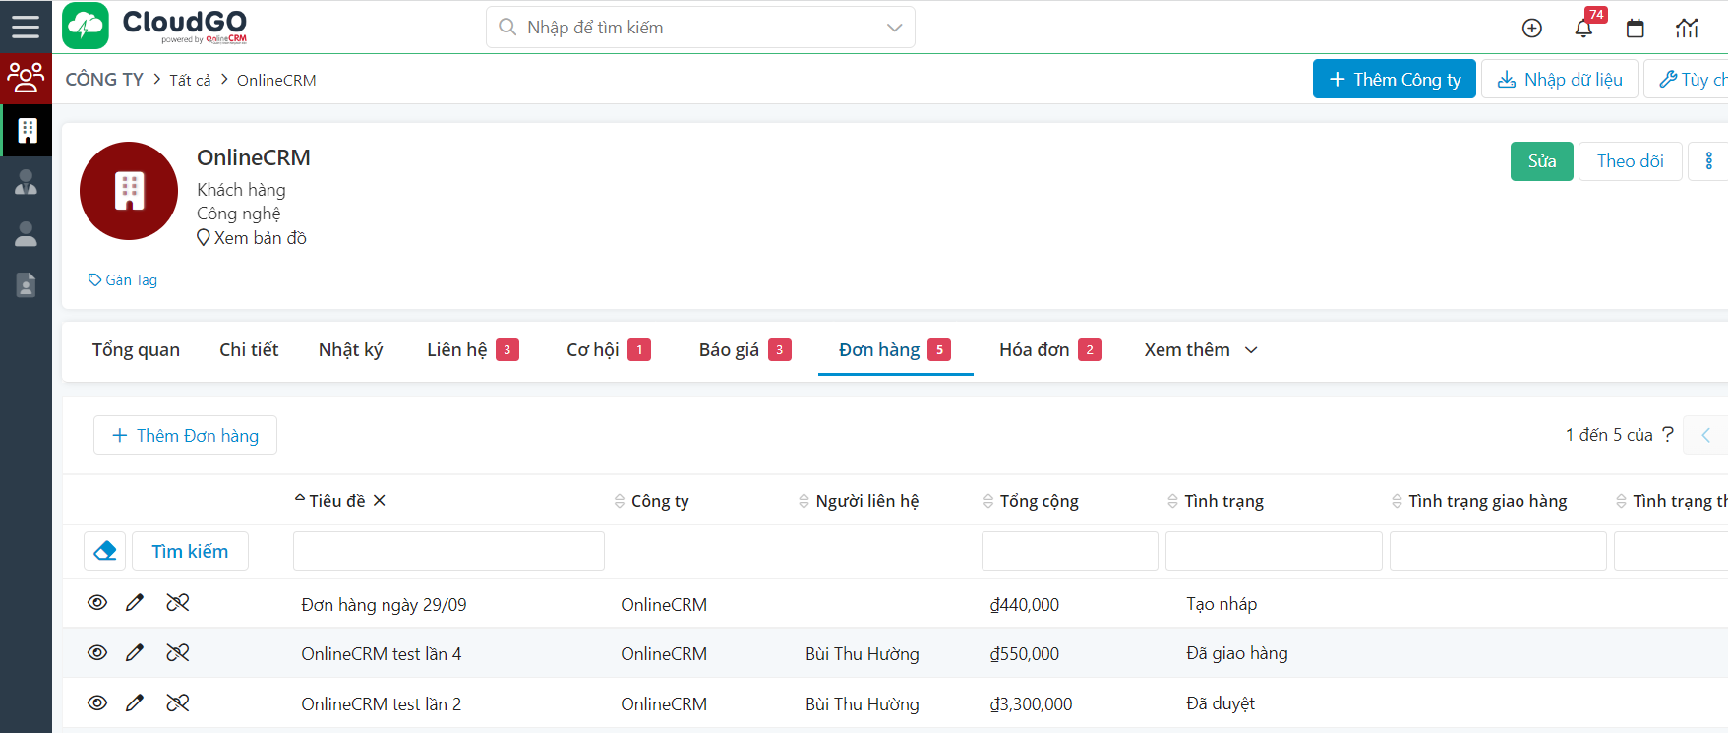Focus Tình trạng giao hàng filter field
This screenshot has width=1728, height=733.
tap(1498, 551)
